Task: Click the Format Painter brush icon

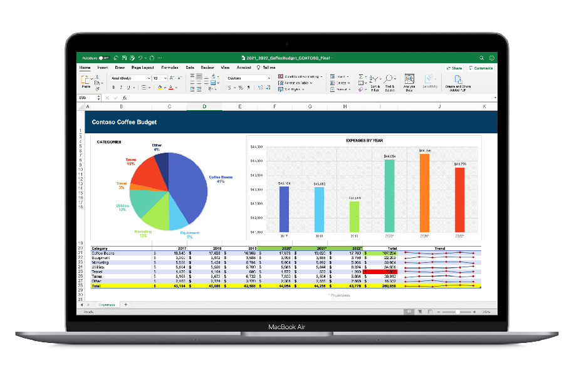Action: click(x=97, y=89)
